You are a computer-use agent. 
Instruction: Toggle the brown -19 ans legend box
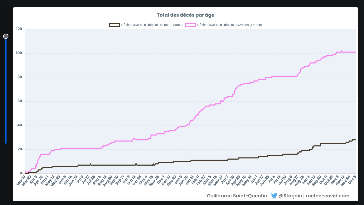[x=114, y=25]
